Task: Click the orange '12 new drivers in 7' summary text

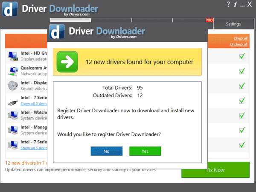Action: [x=26, y=163]
